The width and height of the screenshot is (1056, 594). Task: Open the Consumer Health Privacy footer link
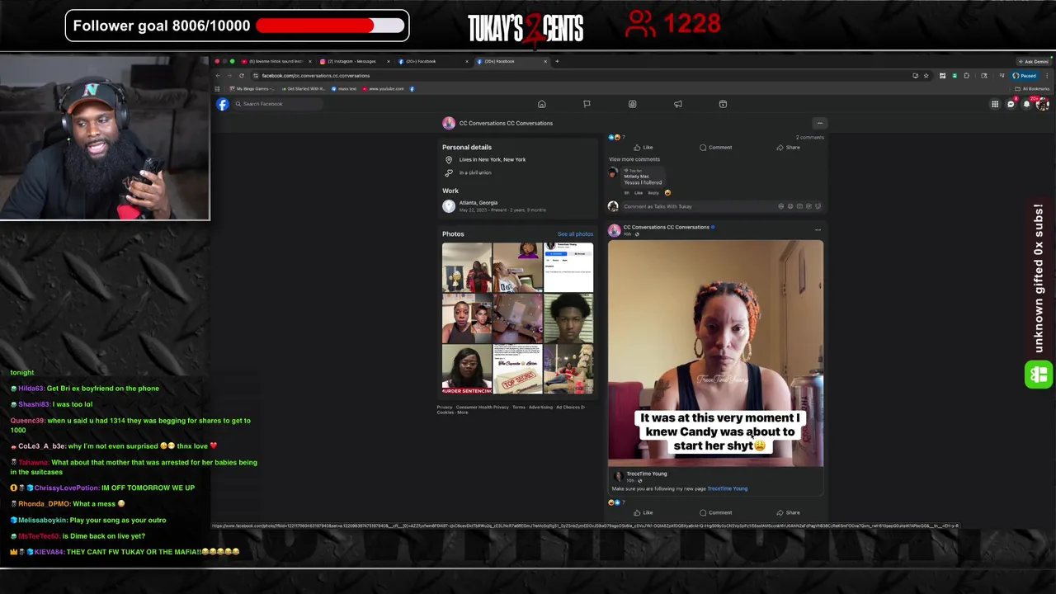tap(483, 408)
